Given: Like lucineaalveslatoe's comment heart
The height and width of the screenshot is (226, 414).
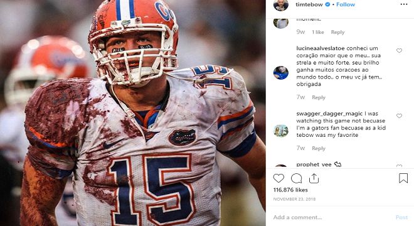Looking at the screenshot, I should 399,50.
